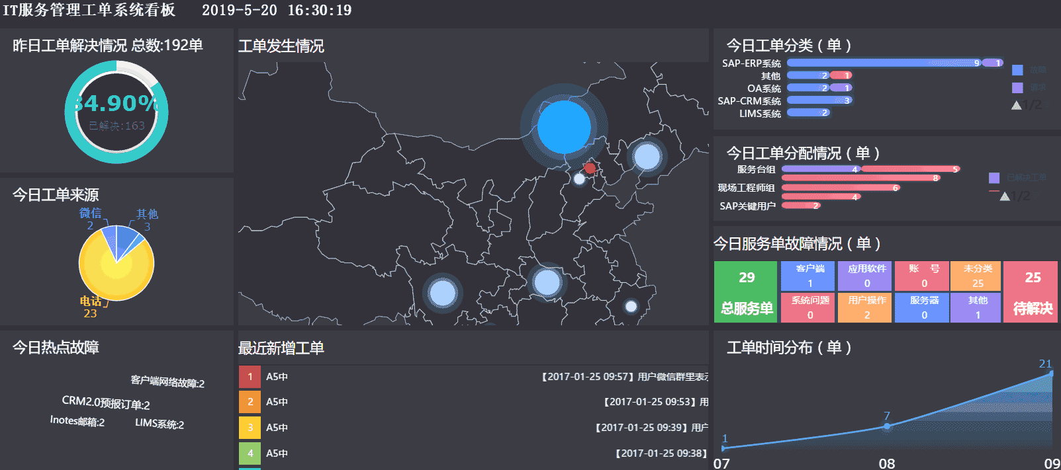The image size is (1061, 470).
Task: Select yellow number 3 badge in ticket list
Action: tap(250, 428)
